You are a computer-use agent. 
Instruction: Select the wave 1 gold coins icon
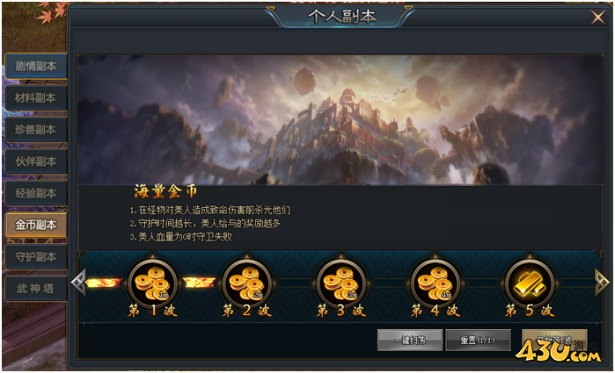tap(152, 283)
